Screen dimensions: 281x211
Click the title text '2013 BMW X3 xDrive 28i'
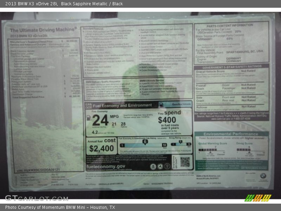click(x=31, y=4)
